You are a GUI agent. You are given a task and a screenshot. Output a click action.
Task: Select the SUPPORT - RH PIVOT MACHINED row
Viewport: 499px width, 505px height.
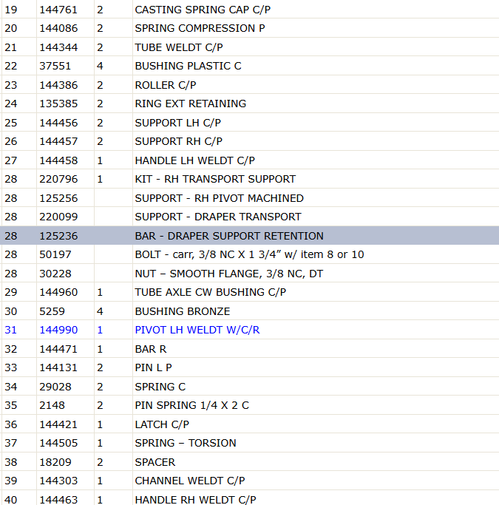tap(250, 198)
